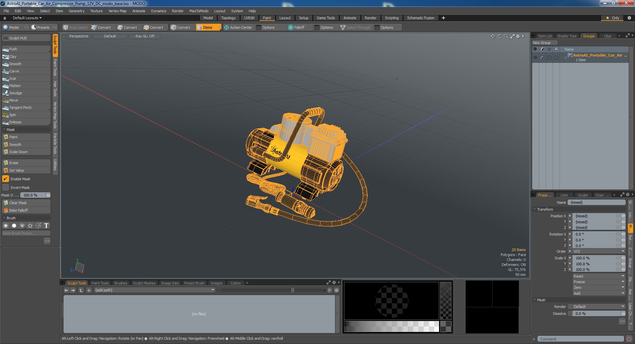Open the Default Layouts dropdown
Viewport: 635px width, 344px height.
(x=27, y=18)
